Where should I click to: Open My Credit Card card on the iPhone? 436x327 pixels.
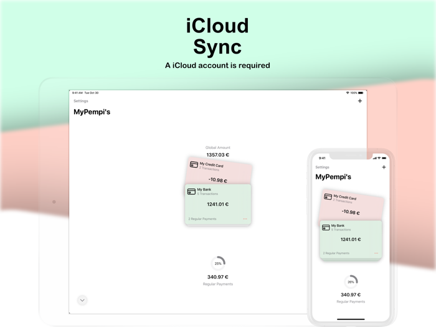click(x=352, y=205)
